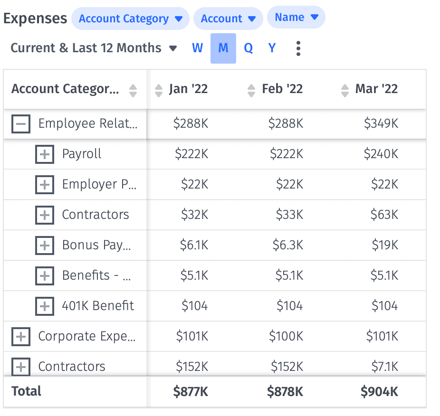Viewport: 440px width, 416px height.
Task: Sort the Feb '22 column
Action: [x=251, y=89]
